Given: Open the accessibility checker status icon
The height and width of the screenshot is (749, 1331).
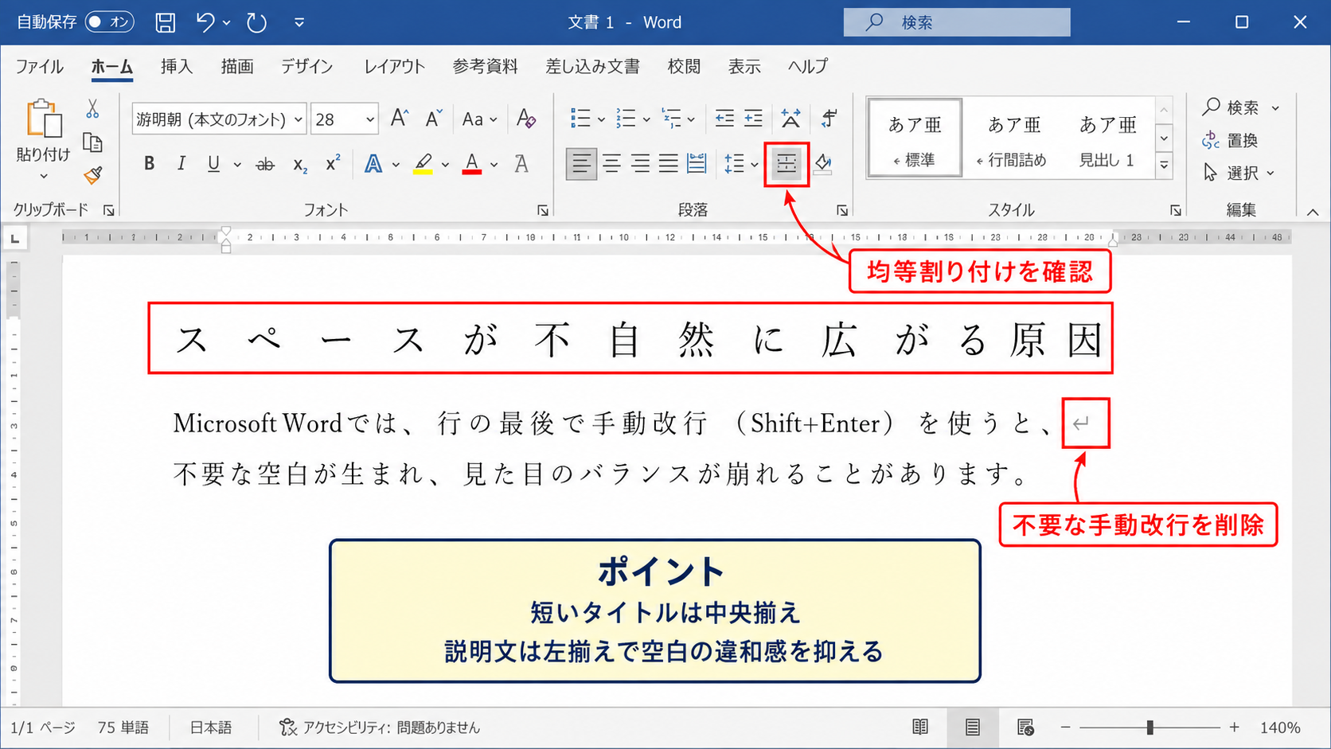Looking at the screenshot, I should 287,728.
